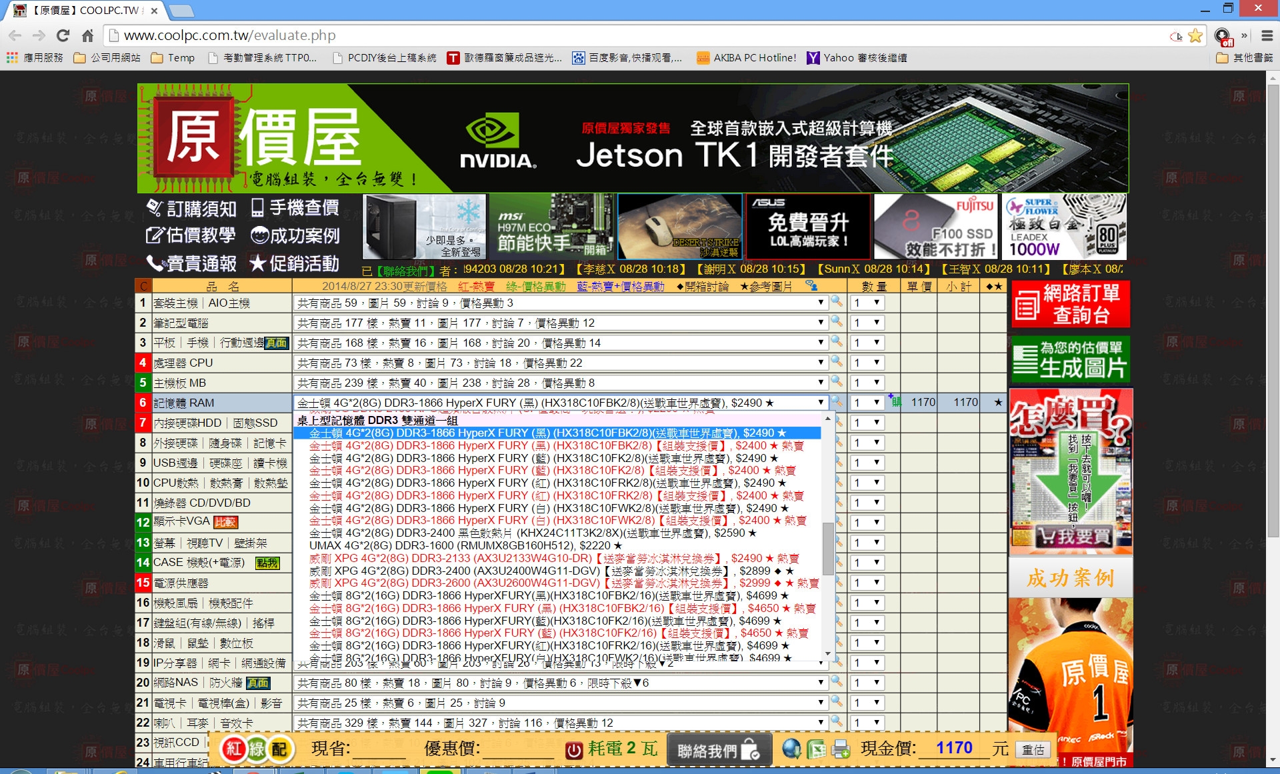Viewport: 1280px width, 774px height.
Task: Click the RAM dropdown list scrollbar thumb
Action: (x=827, y=548)
